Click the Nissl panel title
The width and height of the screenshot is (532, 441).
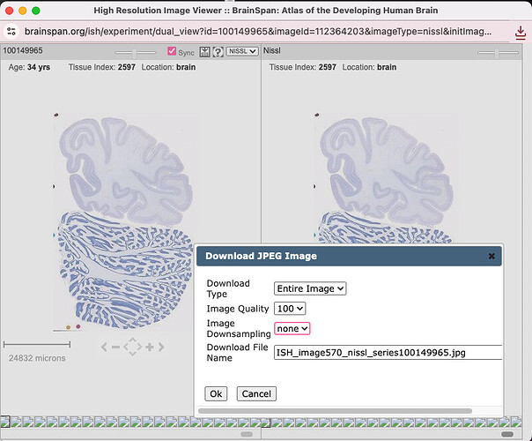tap(272, 50)
